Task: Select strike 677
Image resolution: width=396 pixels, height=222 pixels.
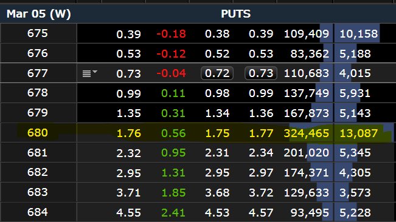Action: [x=38, y=73]
